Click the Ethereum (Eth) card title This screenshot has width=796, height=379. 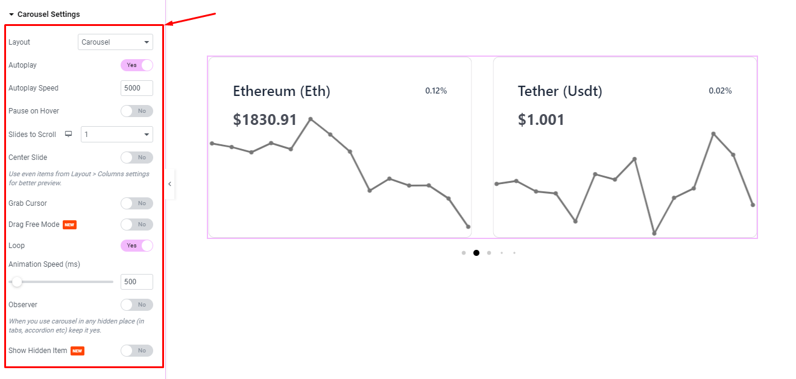pyautogui.click(x=282, y=91)
